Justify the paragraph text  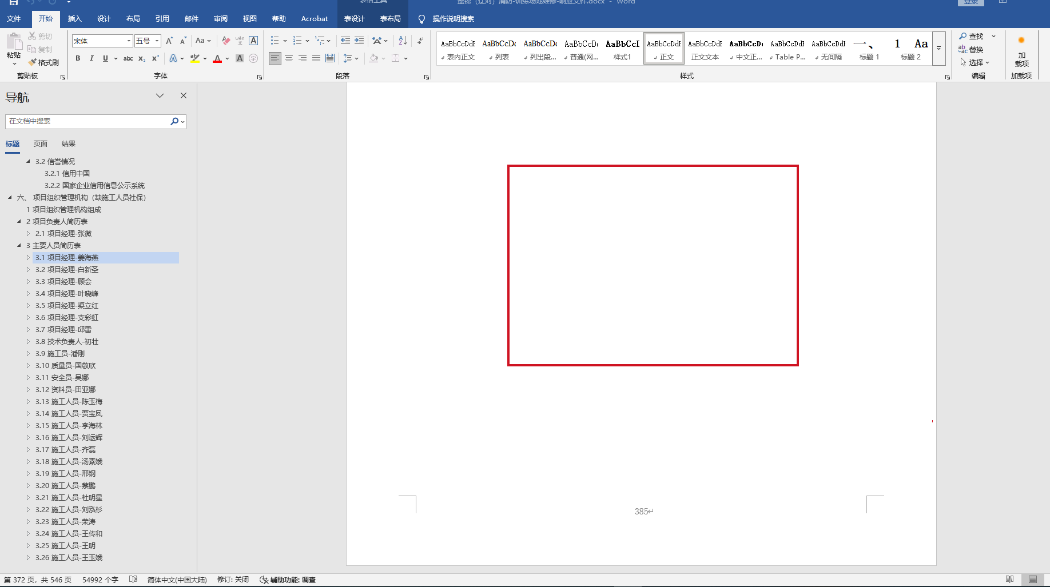tap(316, 58)
